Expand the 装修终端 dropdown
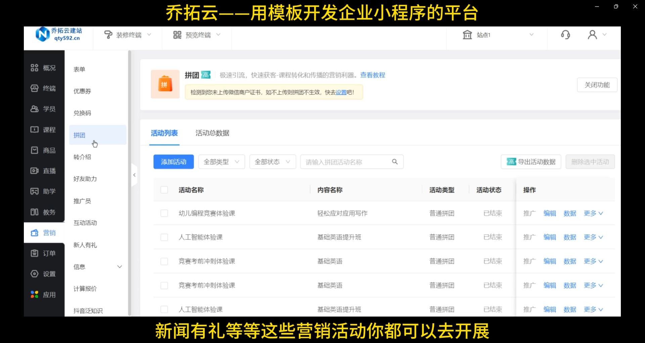The height and width of the screenshot is (343, 645). tap(149, 35)
